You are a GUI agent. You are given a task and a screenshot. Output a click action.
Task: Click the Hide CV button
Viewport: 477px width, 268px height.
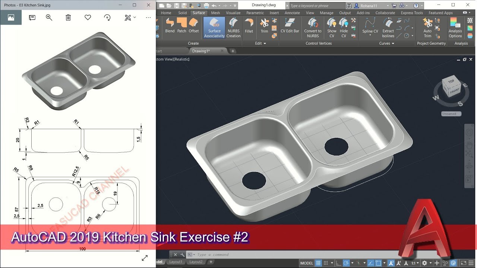344,28
